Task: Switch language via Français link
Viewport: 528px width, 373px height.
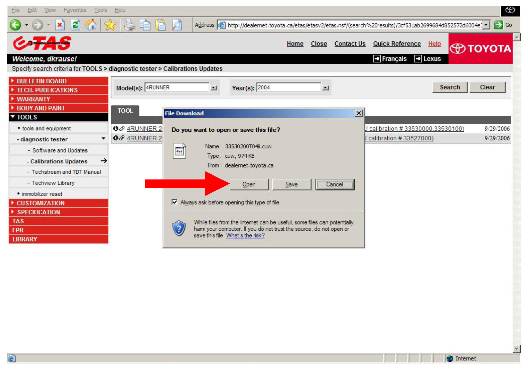Action: [x=394, y=59]
